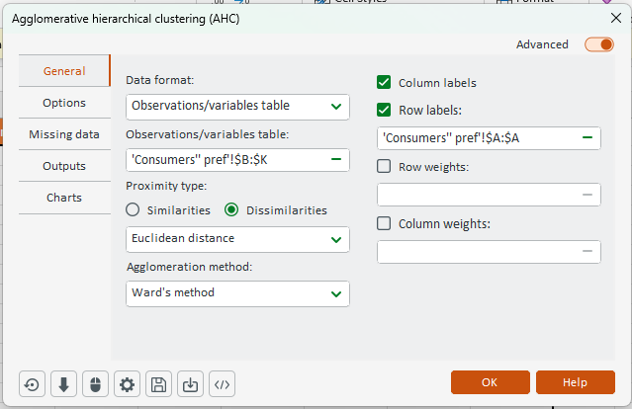Click the 'Proximity type:' label
Screen dimensions: 632x409
point(166,186)
